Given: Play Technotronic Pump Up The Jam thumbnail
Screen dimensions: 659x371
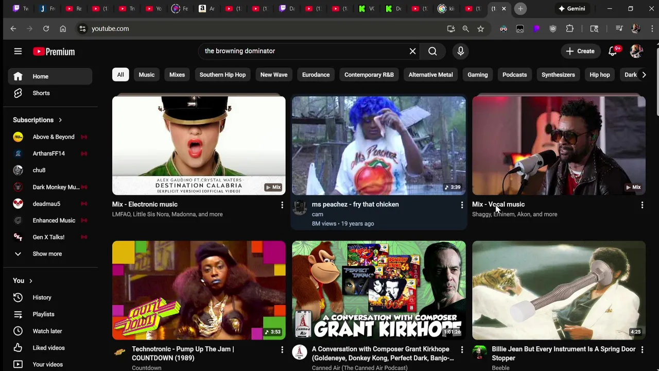Looking at the screenshot, I should point(199,291).
